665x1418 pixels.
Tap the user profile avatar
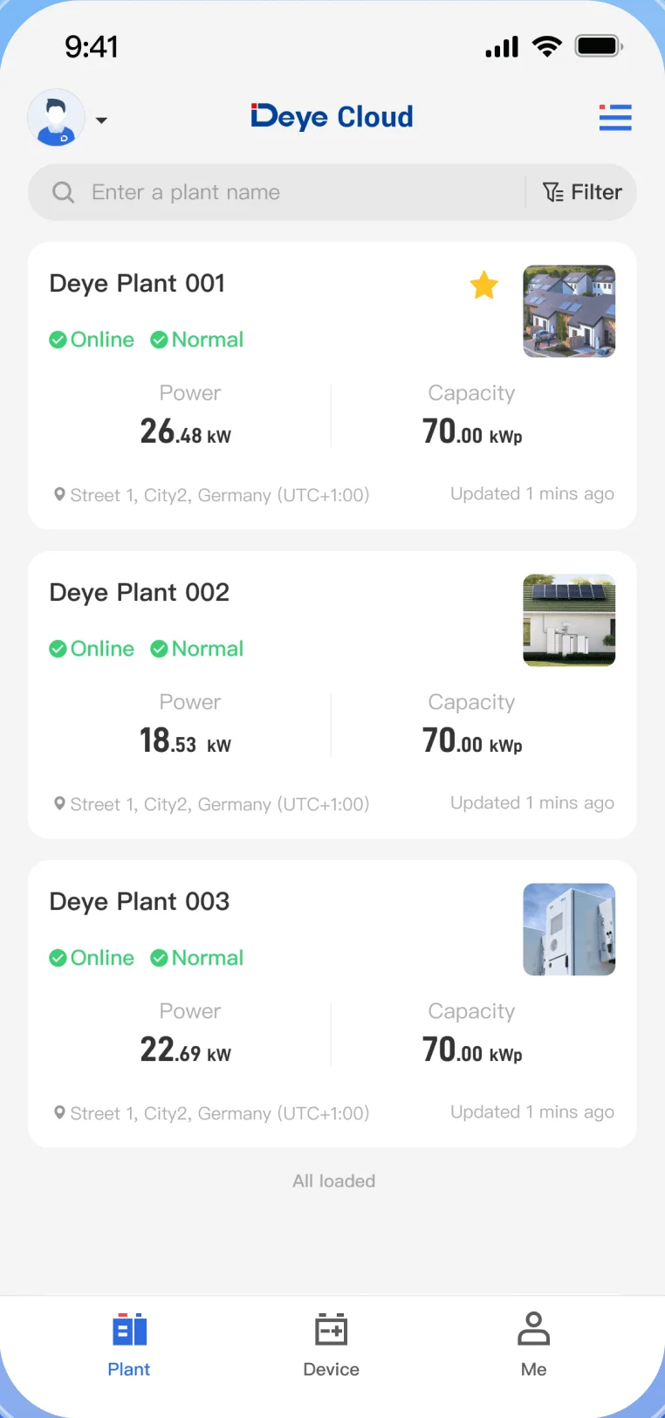(57, 118)
